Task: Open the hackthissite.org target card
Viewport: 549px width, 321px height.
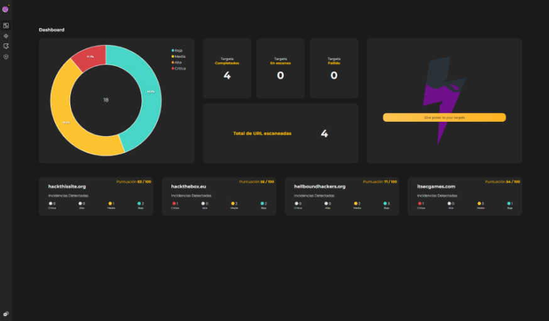Action: [x=96, y=196]
